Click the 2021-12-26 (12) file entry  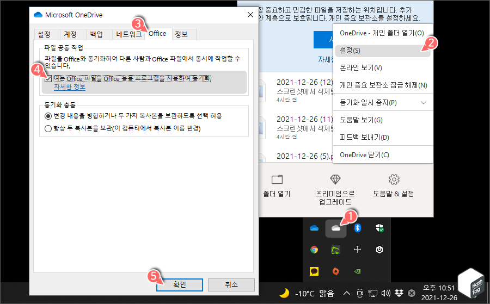(x=296, y=90)
